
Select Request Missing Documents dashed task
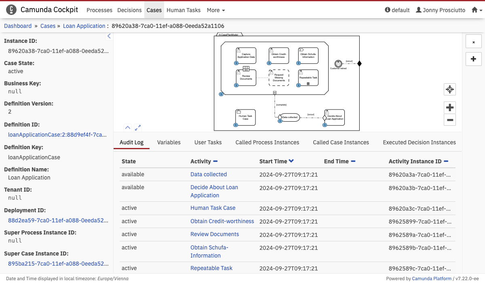(279, 78)
